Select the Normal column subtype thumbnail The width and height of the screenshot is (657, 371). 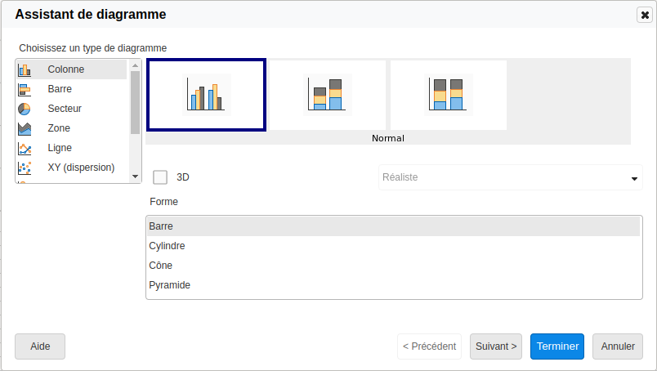[206, 95]
